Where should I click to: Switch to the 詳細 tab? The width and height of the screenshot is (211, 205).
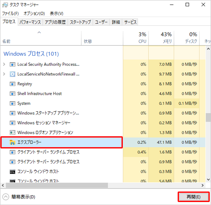tap(116, 22)
